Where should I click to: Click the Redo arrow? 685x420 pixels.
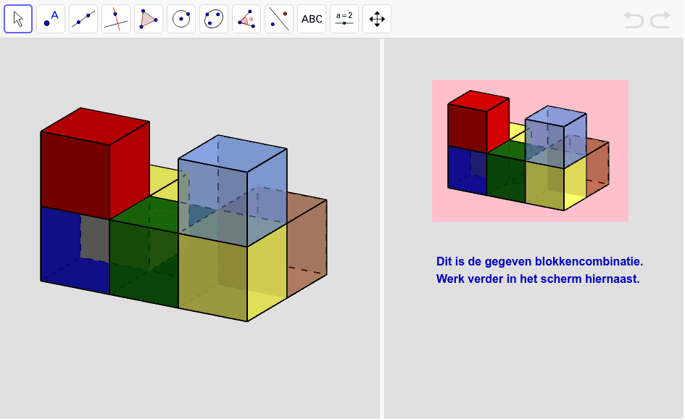click(660, 20)
